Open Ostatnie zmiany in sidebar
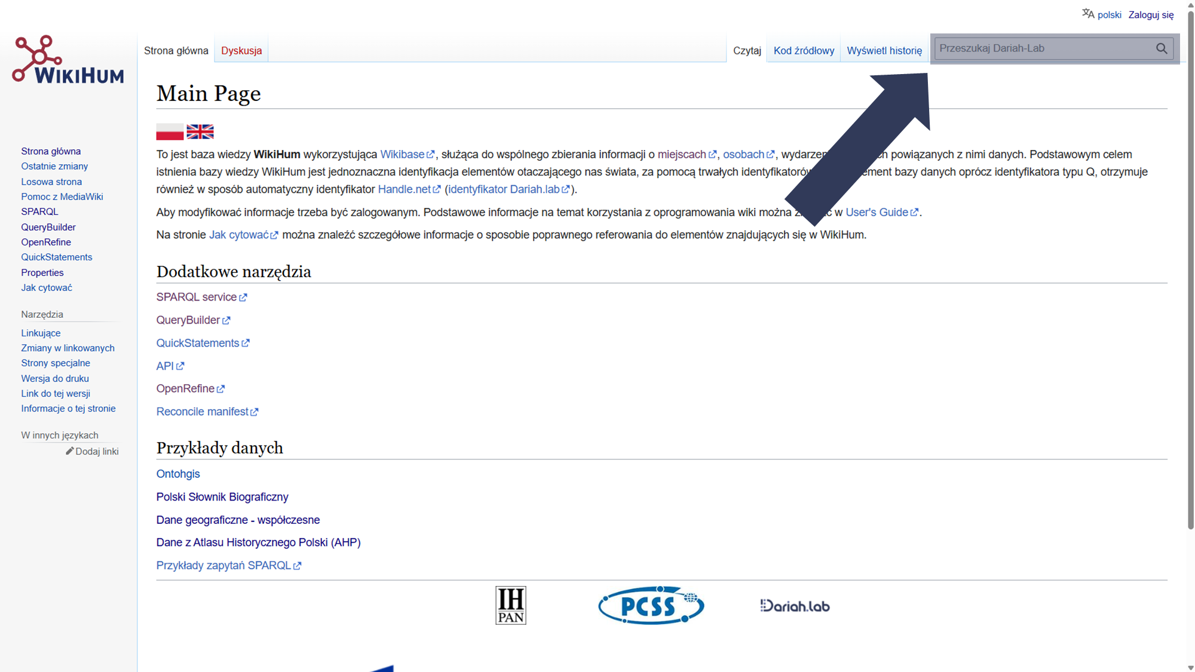Image resolution: width=1195 pixels, height=672 pixels. pyautogui.click(x=54, y=166)
